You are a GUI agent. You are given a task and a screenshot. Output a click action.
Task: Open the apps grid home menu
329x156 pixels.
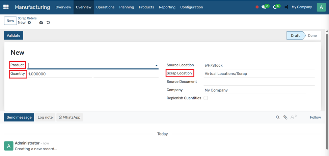pos(6,7)
